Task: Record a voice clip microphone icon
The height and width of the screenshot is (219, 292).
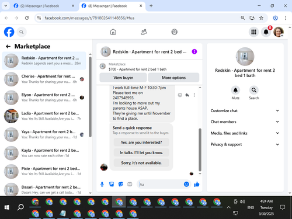Action: point(102,184)
